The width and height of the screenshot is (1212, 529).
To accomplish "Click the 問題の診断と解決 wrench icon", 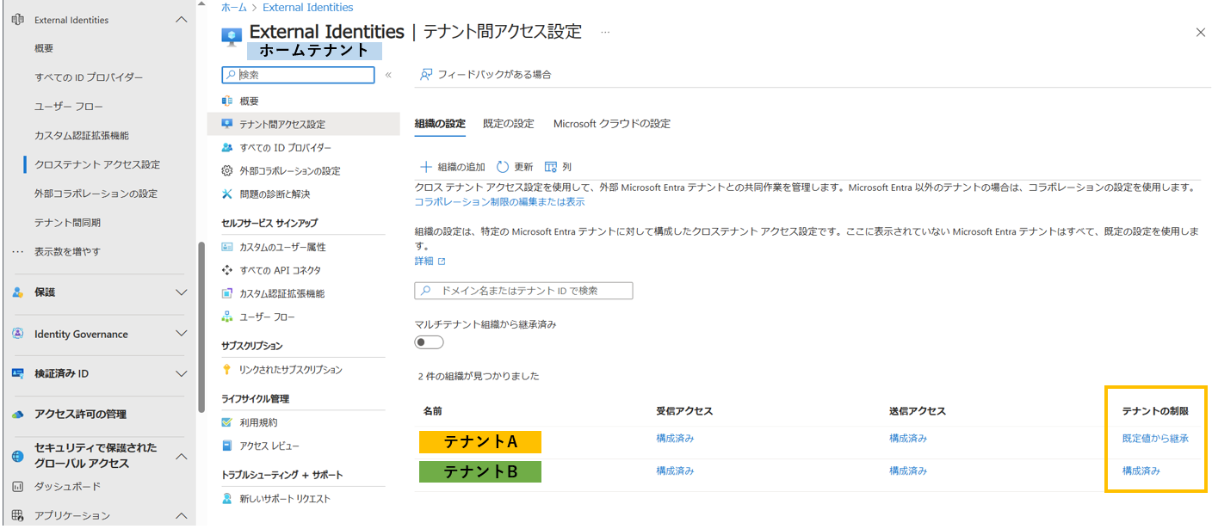I will click(x=227, y=194).
